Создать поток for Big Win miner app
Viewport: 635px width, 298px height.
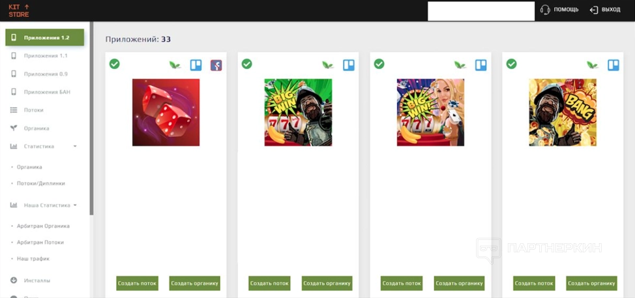point(270,284)
